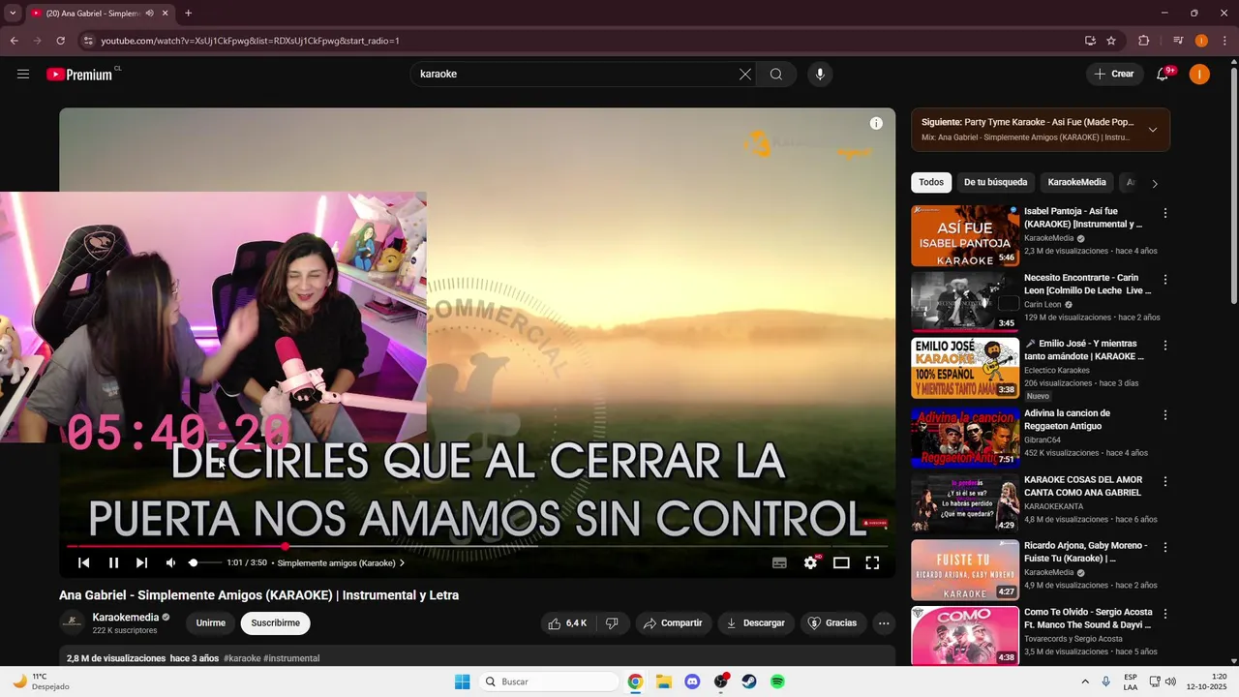
Task: Pause the karaoke video
Action: coord(113,562)
